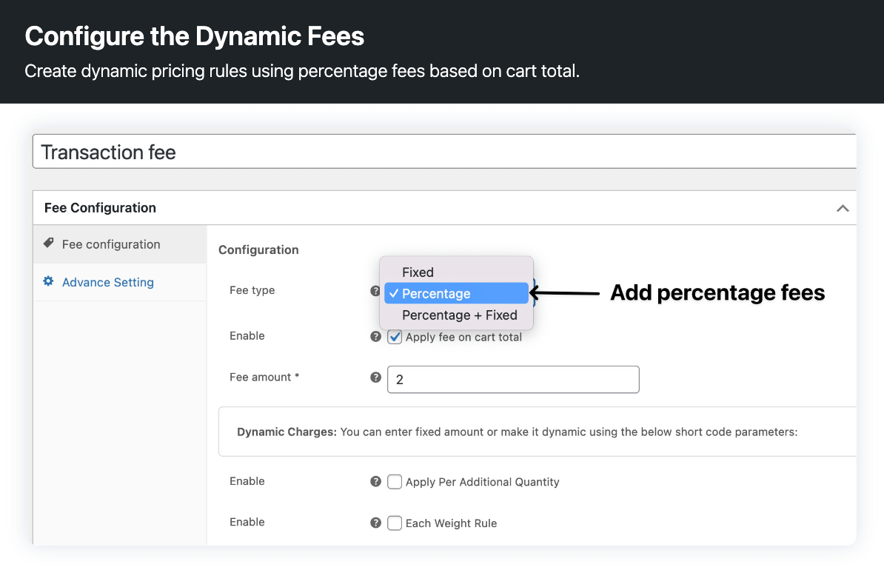
Task: Click the tag icon beside Fee configuration
Action: 49,244
